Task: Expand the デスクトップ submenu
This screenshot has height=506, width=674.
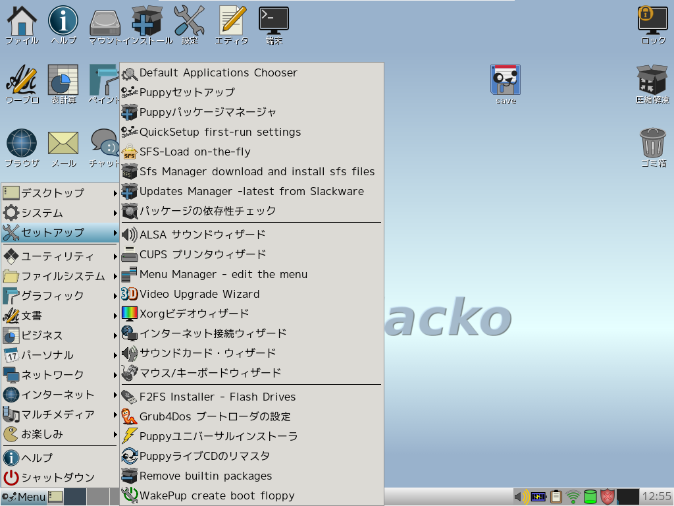Action: click(60, 193)
